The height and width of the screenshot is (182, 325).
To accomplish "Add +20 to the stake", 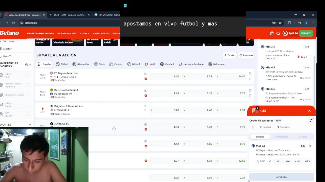I will click(x=288, y=161).
